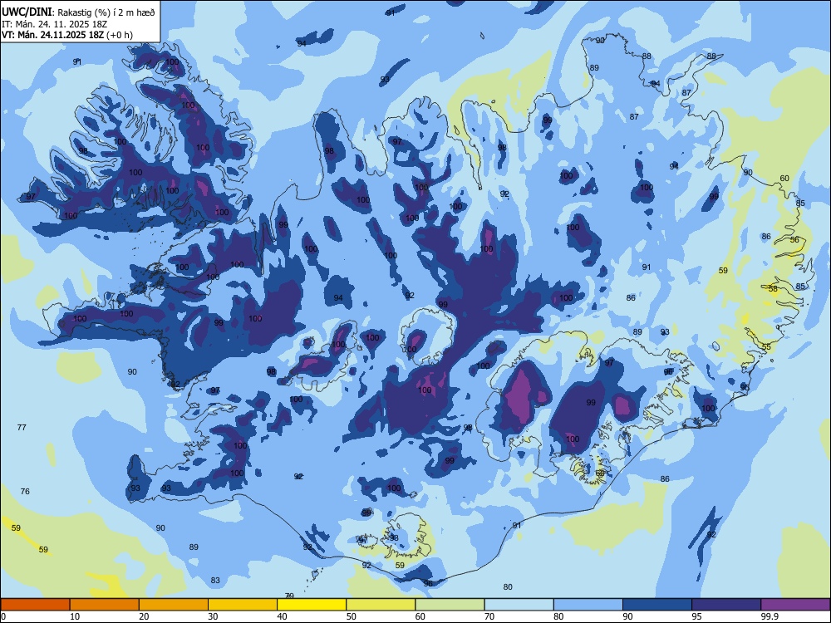Viewport: 831px width, 623px height.
Task: Pick the medium blue 80–90 legend swatch
Action: coord(588,605)
